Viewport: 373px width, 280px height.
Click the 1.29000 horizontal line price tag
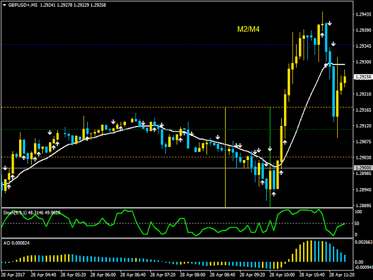pos(363,168)
